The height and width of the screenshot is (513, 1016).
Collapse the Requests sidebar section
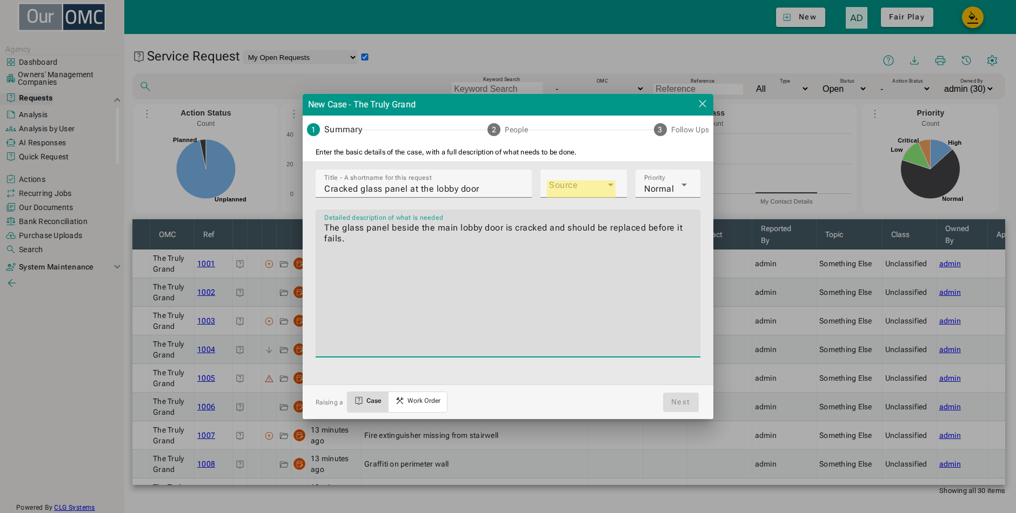coord(117,99)
